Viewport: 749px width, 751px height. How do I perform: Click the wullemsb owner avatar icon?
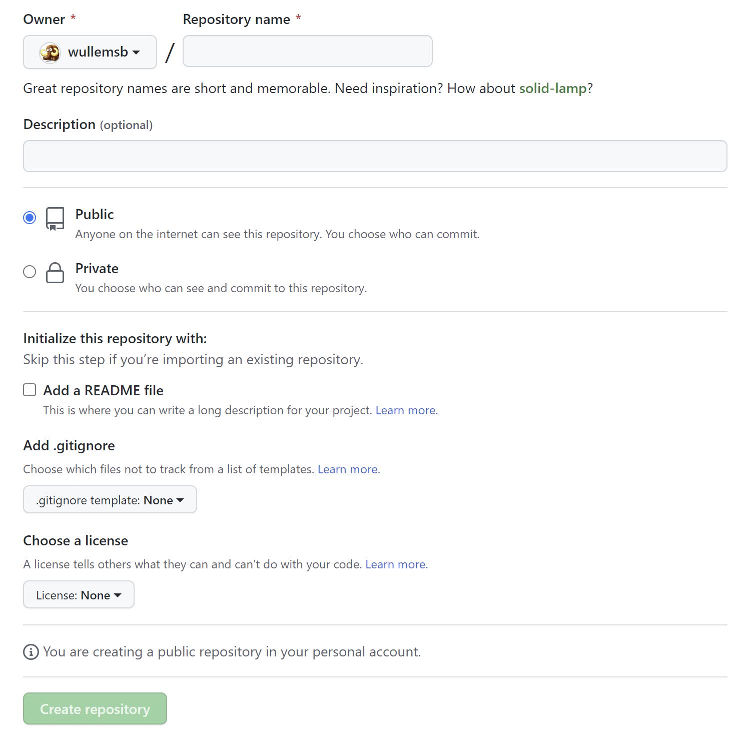click(50, 52)
